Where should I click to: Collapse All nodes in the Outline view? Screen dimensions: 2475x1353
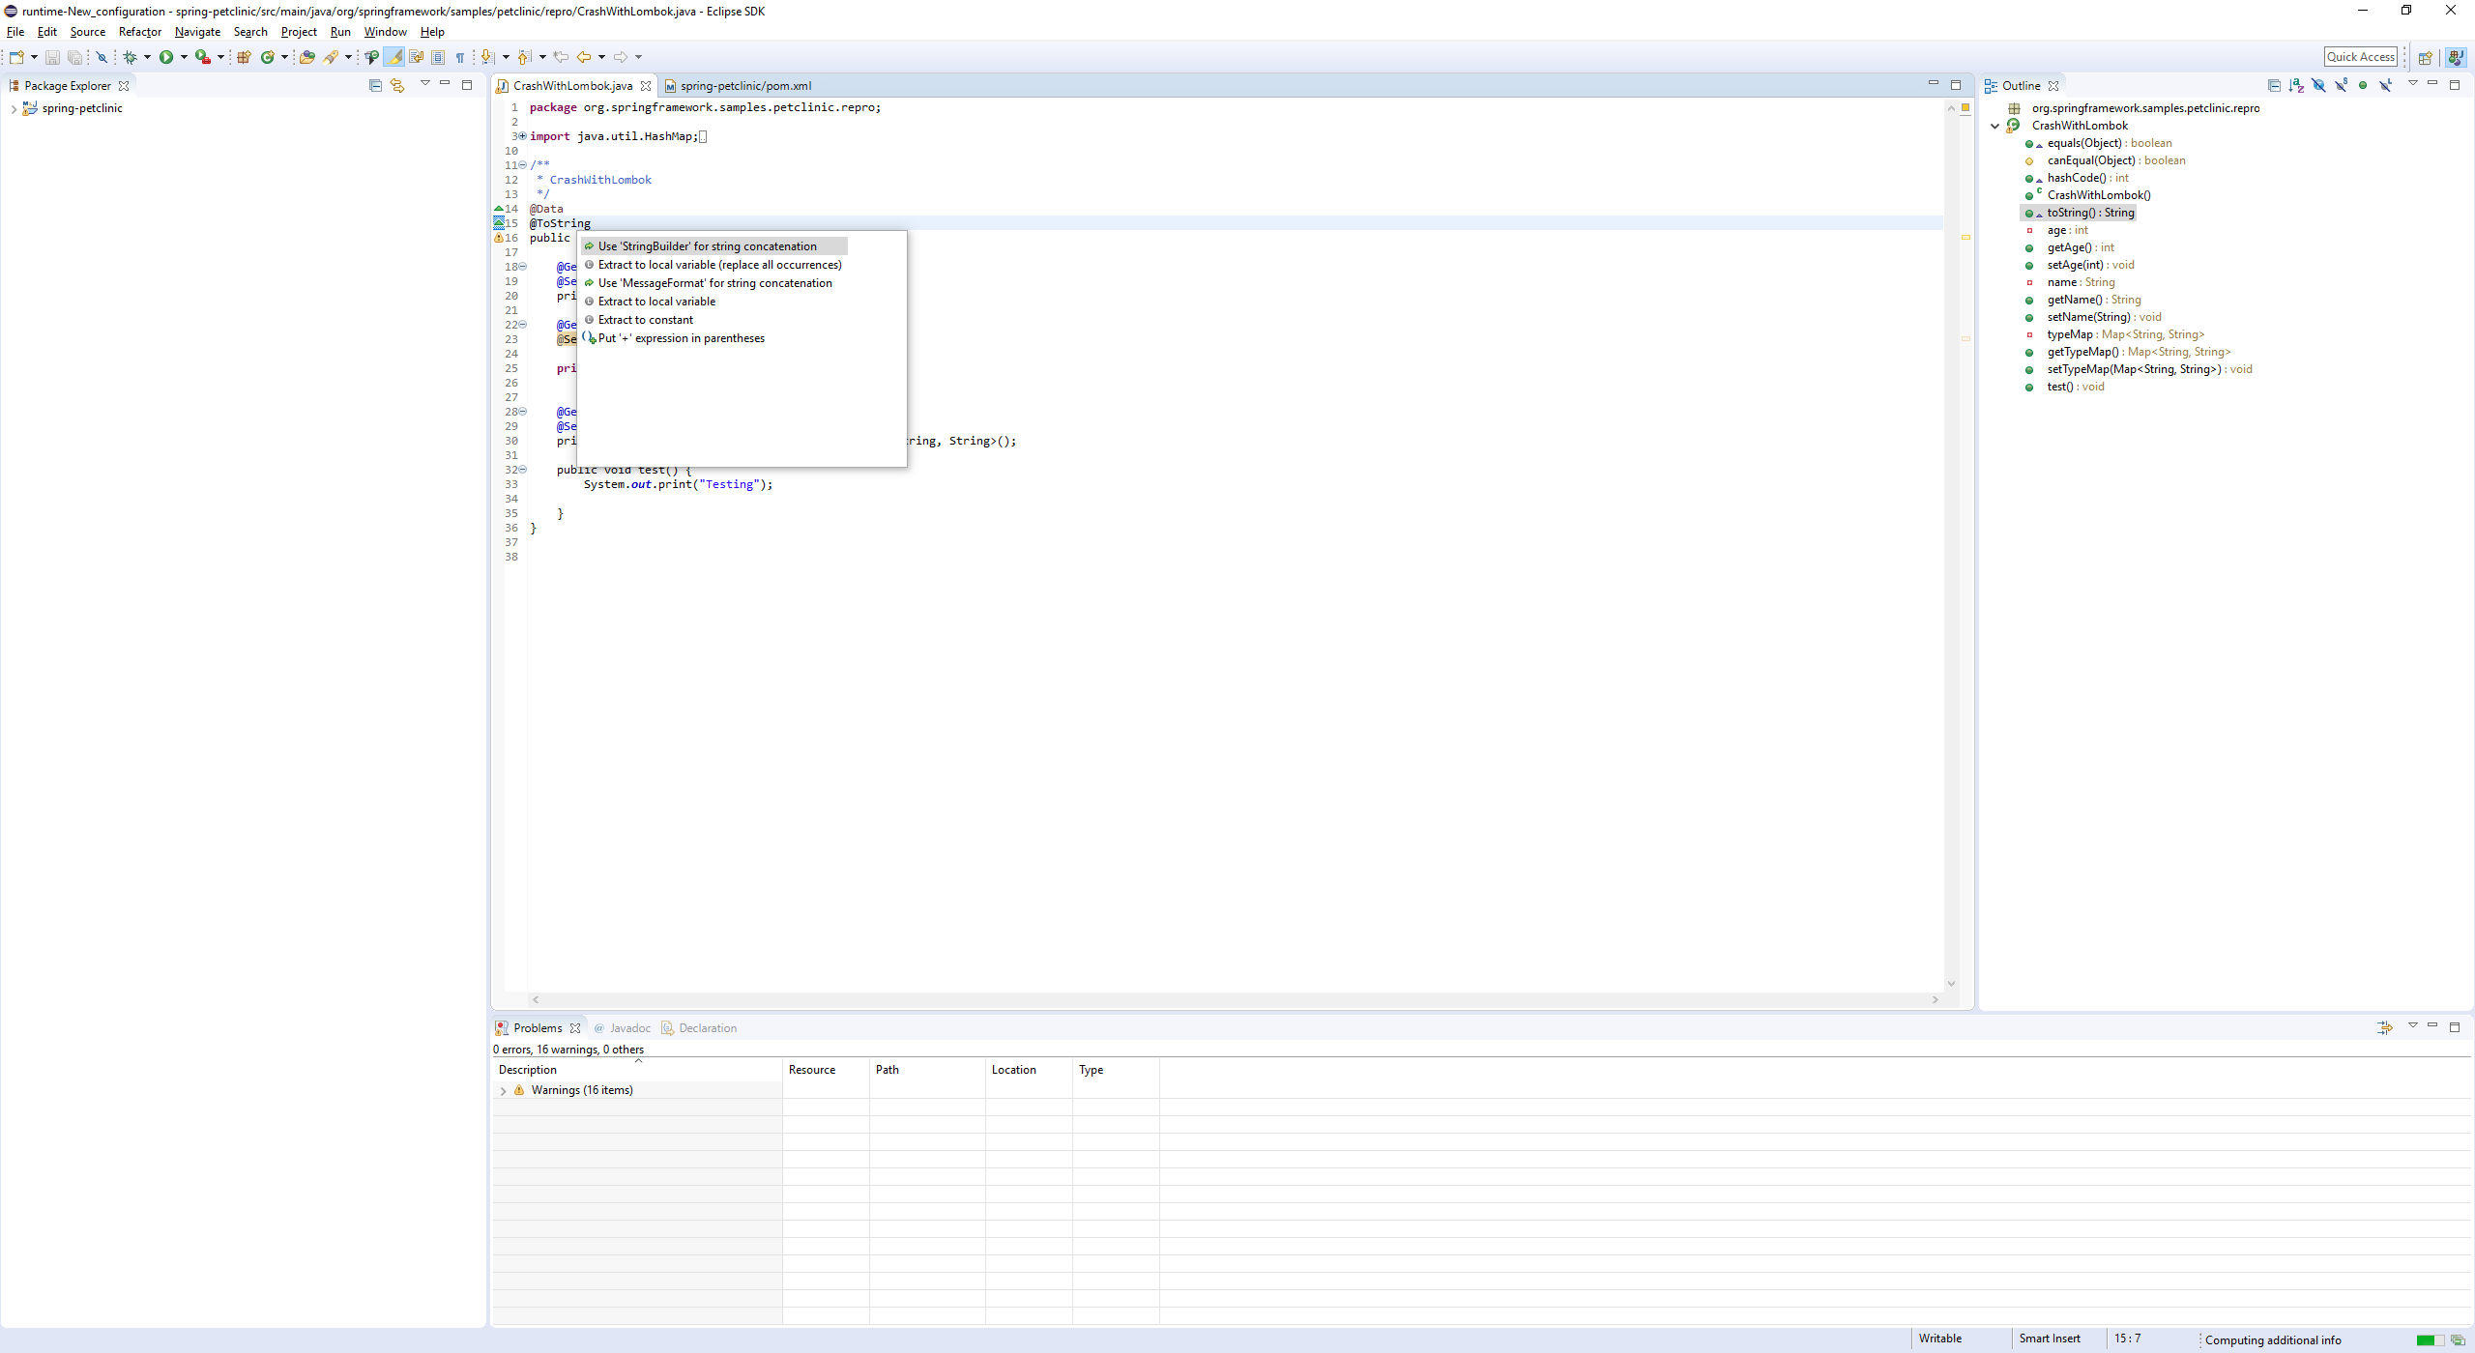pyautogui.click(x=2274, y=85)
